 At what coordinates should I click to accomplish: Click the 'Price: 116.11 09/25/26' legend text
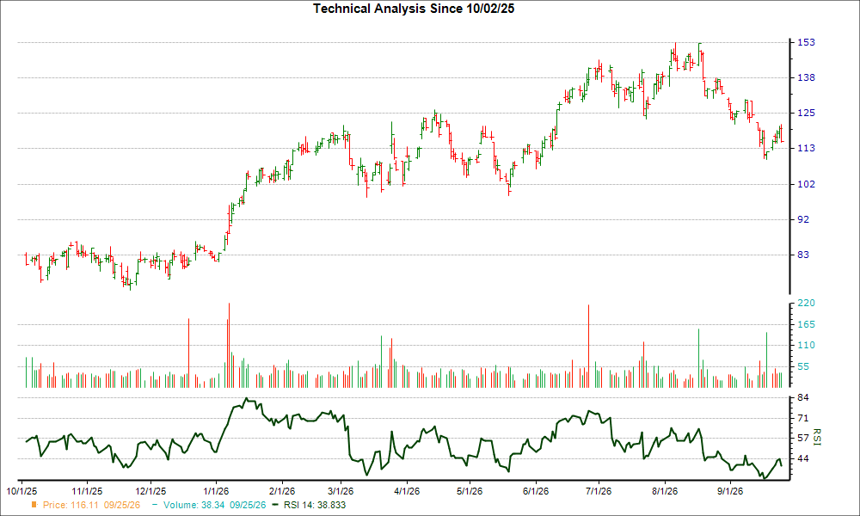(92, 506)
